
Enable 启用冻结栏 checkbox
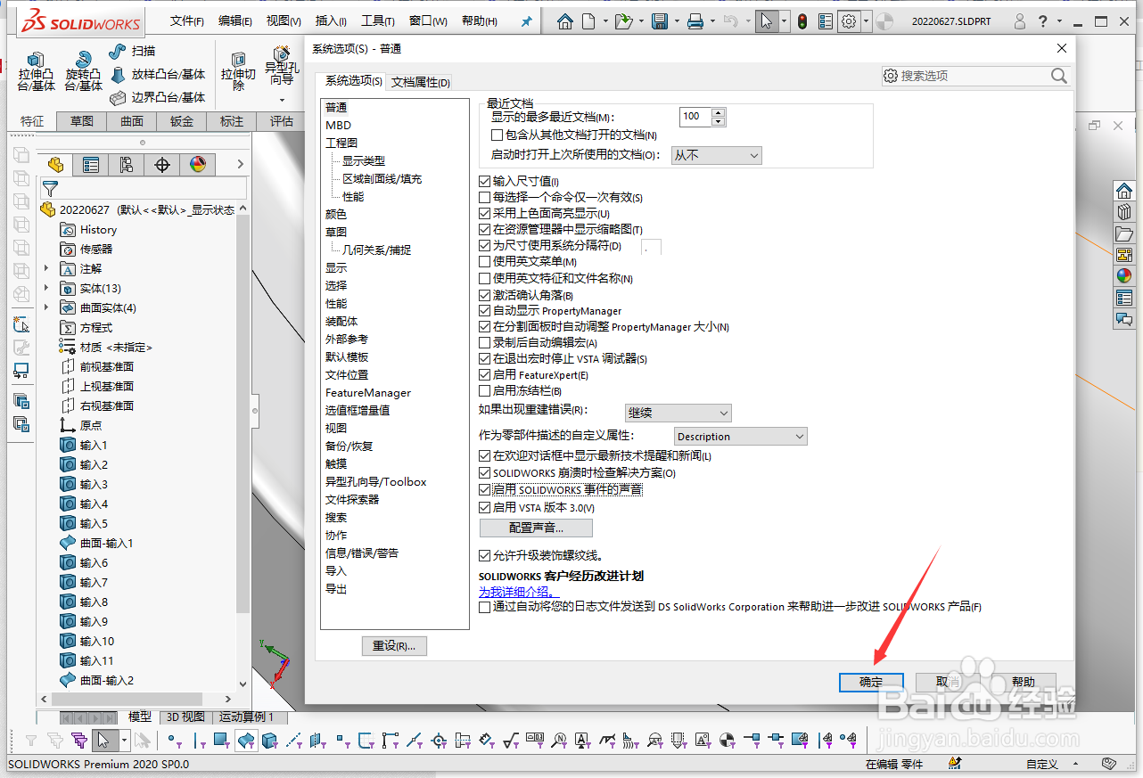click(x=485, y=391)
